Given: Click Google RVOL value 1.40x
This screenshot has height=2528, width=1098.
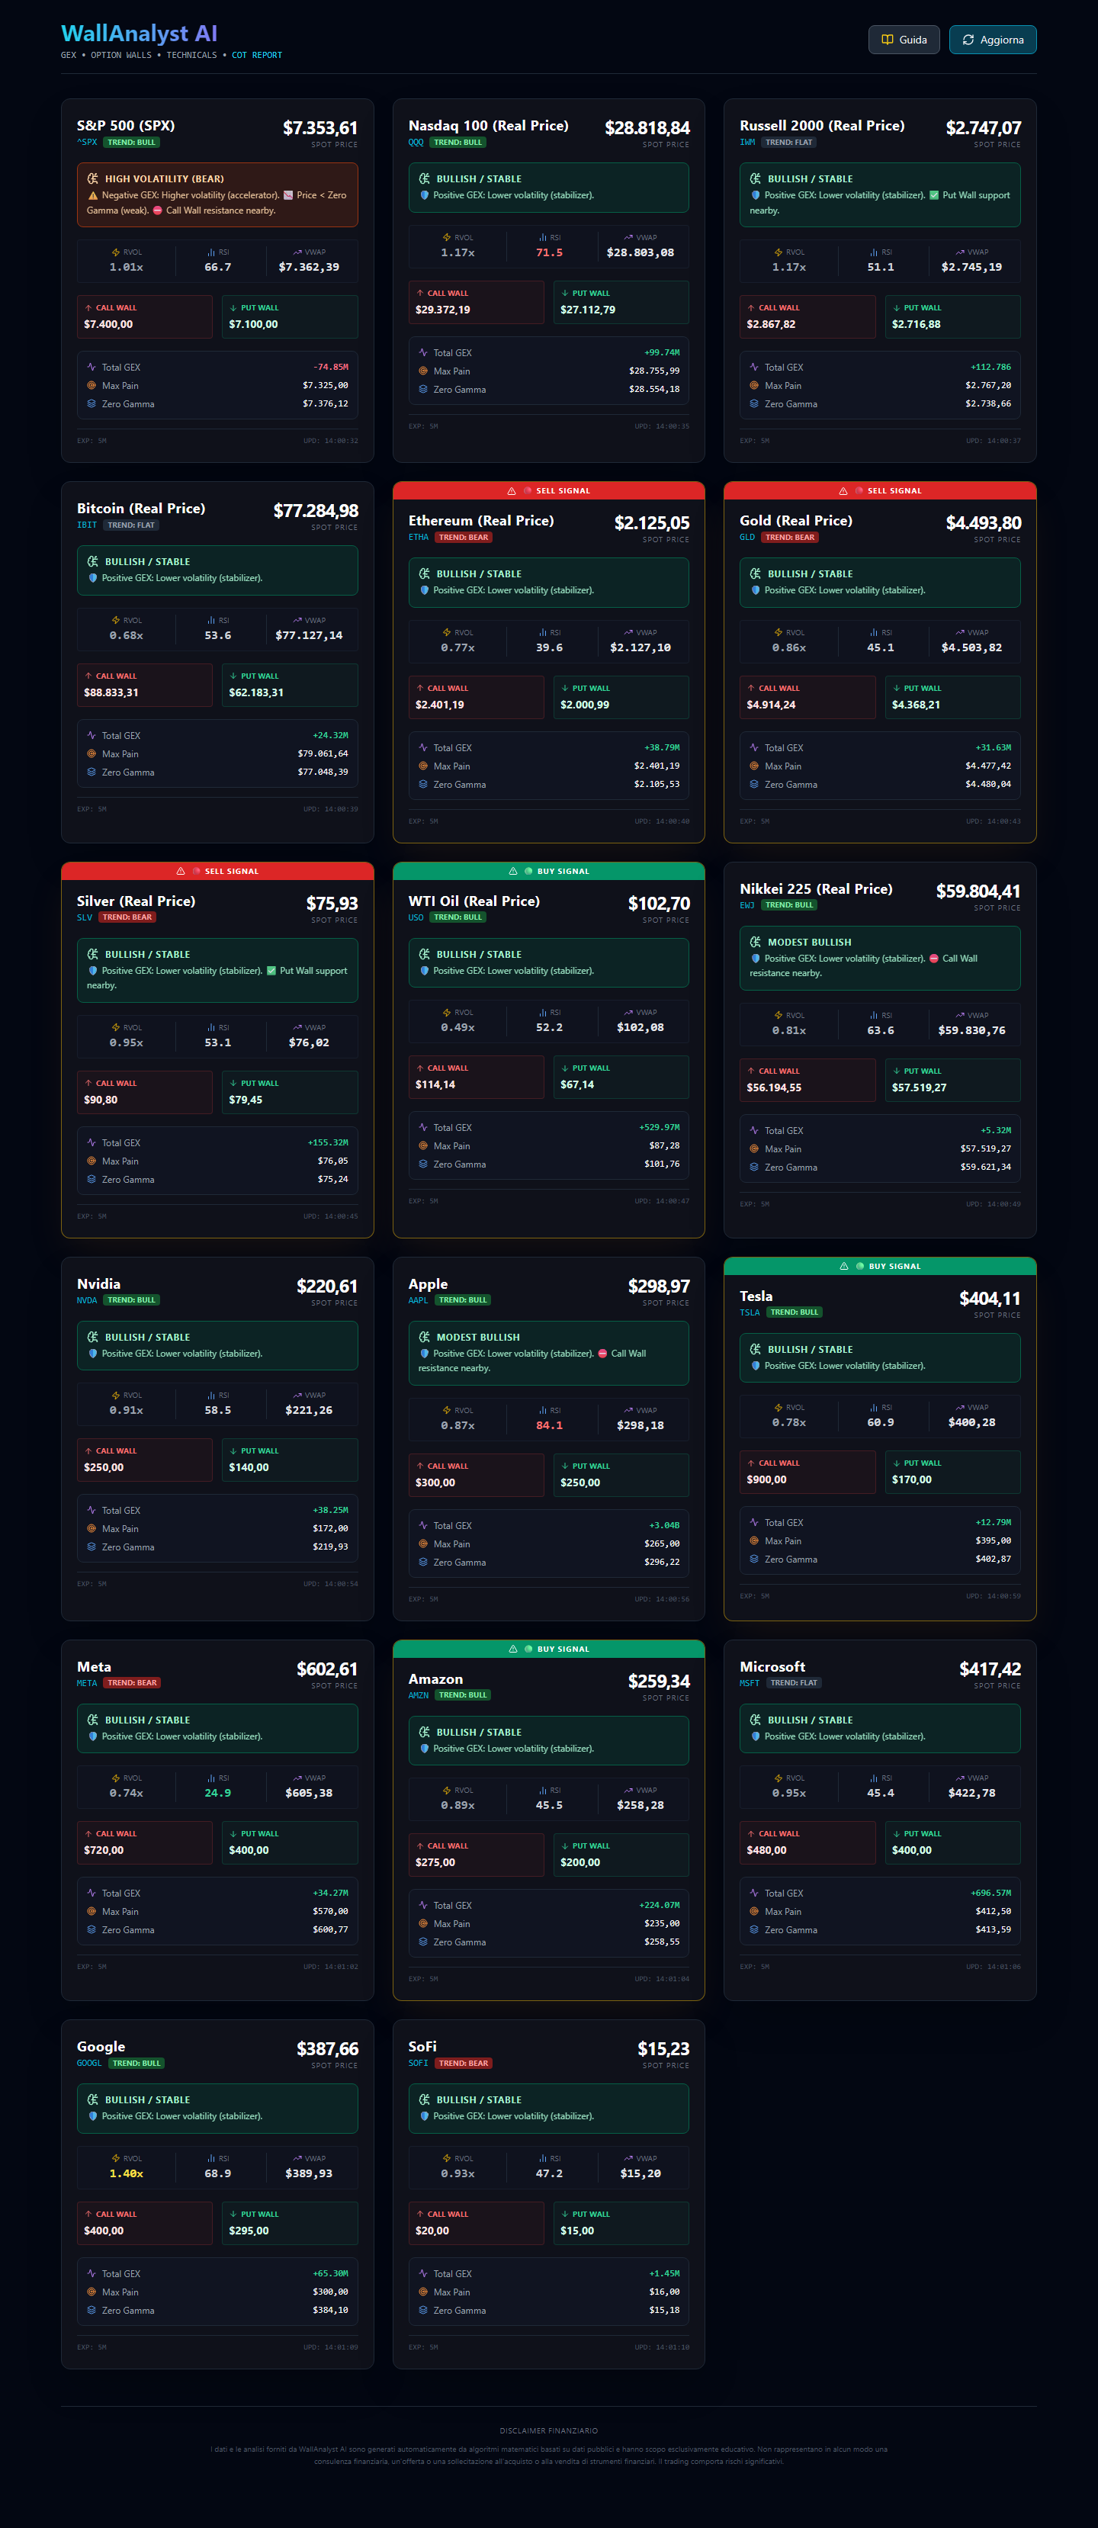Looking at the screenshot, I should coord(127,2173).
